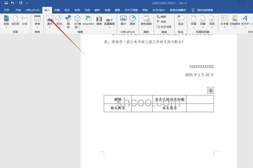The width and height of the screenshot is (253, 168).
Task: Insert a hyperlink with 链接
Action: coord(161,16)
